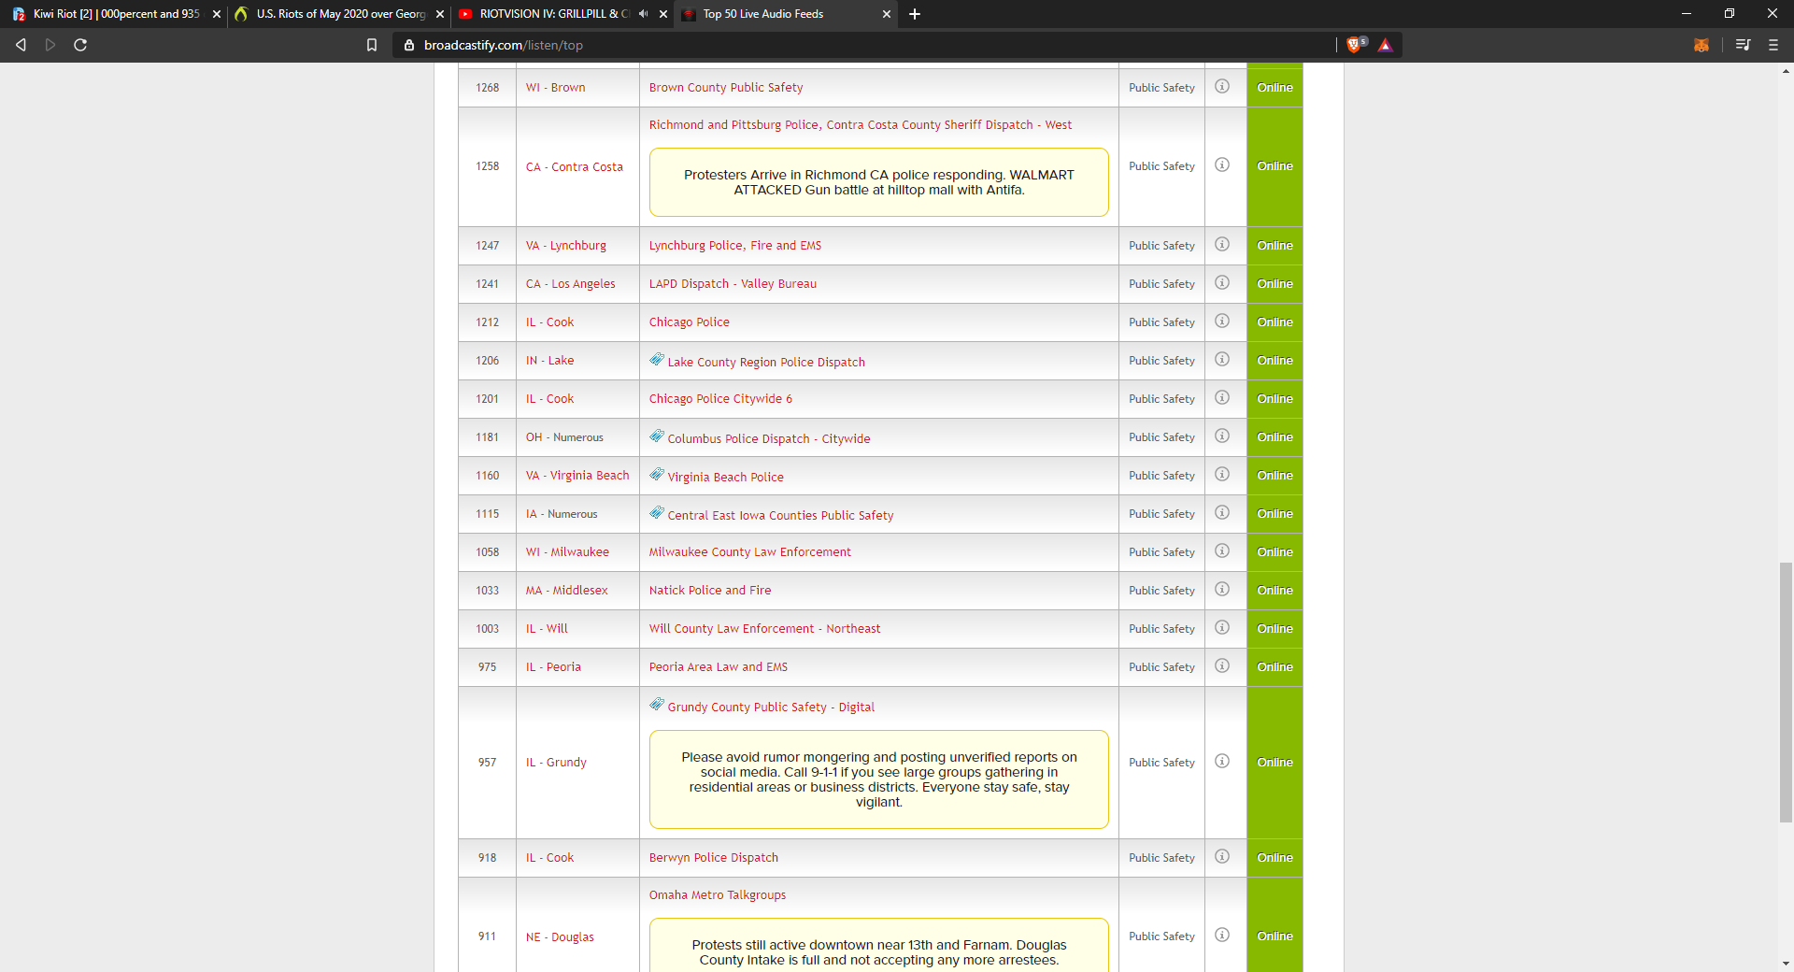Open Brave Shields lion icon
Viewport: 1794px width, 972px height.
1356,45
